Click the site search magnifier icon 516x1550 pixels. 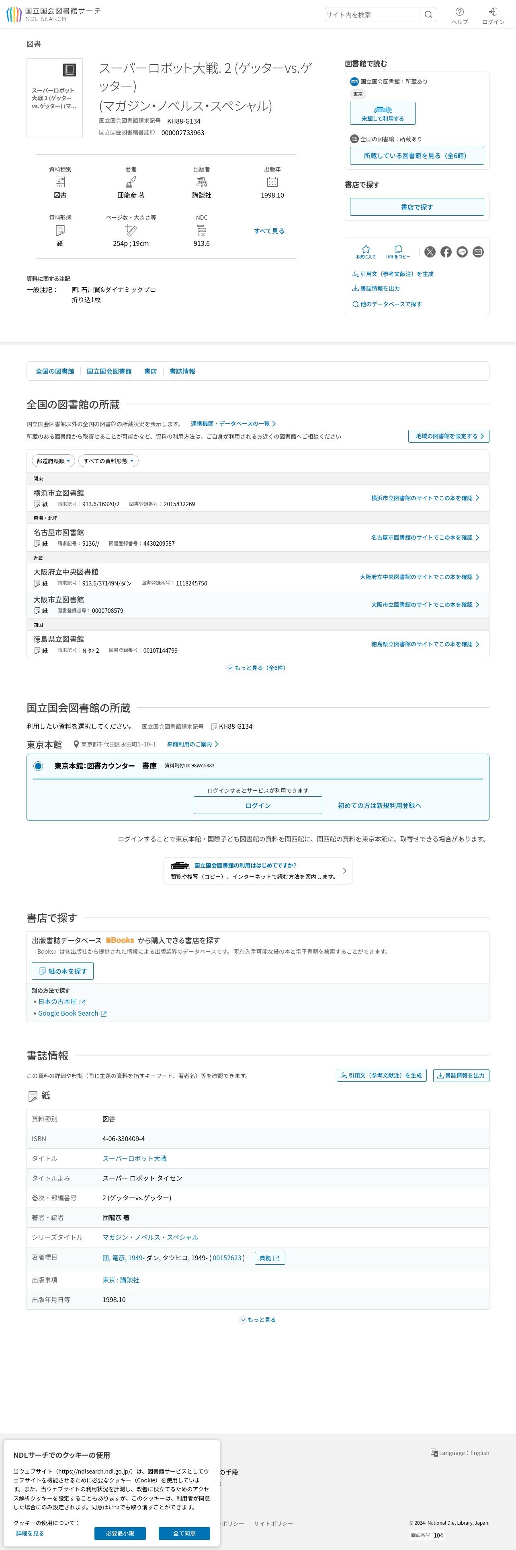coord(428,14)
